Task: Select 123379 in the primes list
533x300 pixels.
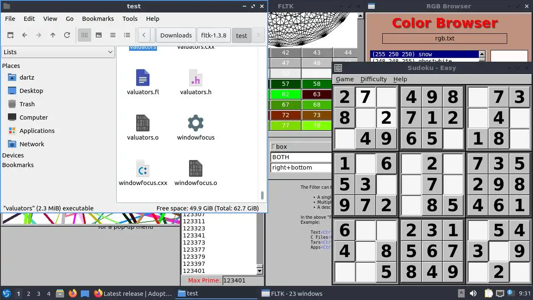Action: click(x=219, y=257)
